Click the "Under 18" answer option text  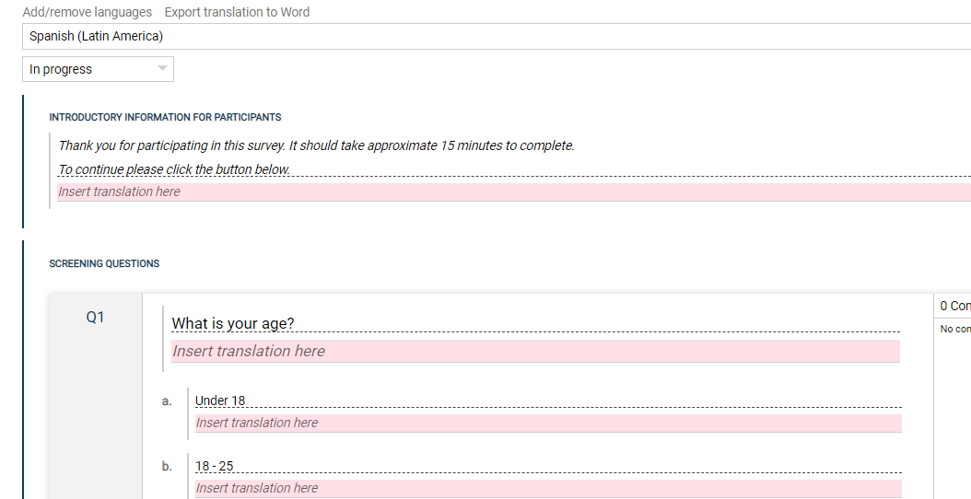point(220,400)
